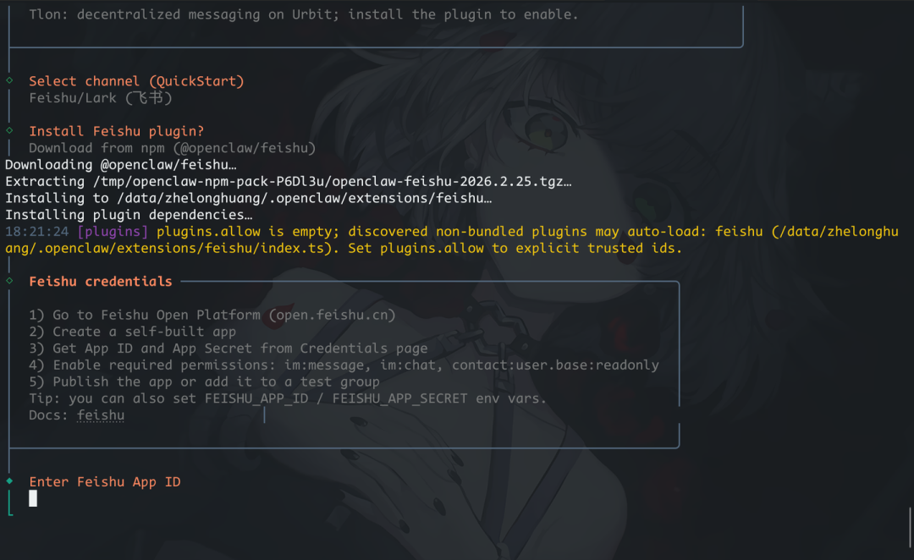This screenshot has width=914, height=560.
Task: Click the diamond marker beside Feishu credentials
Action: [9, 281]
